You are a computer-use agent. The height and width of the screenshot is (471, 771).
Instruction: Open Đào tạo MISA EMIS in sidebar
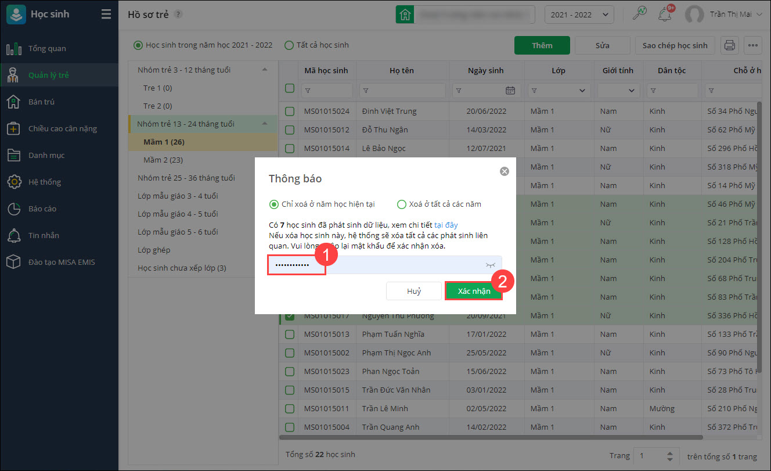pos(59,262)
